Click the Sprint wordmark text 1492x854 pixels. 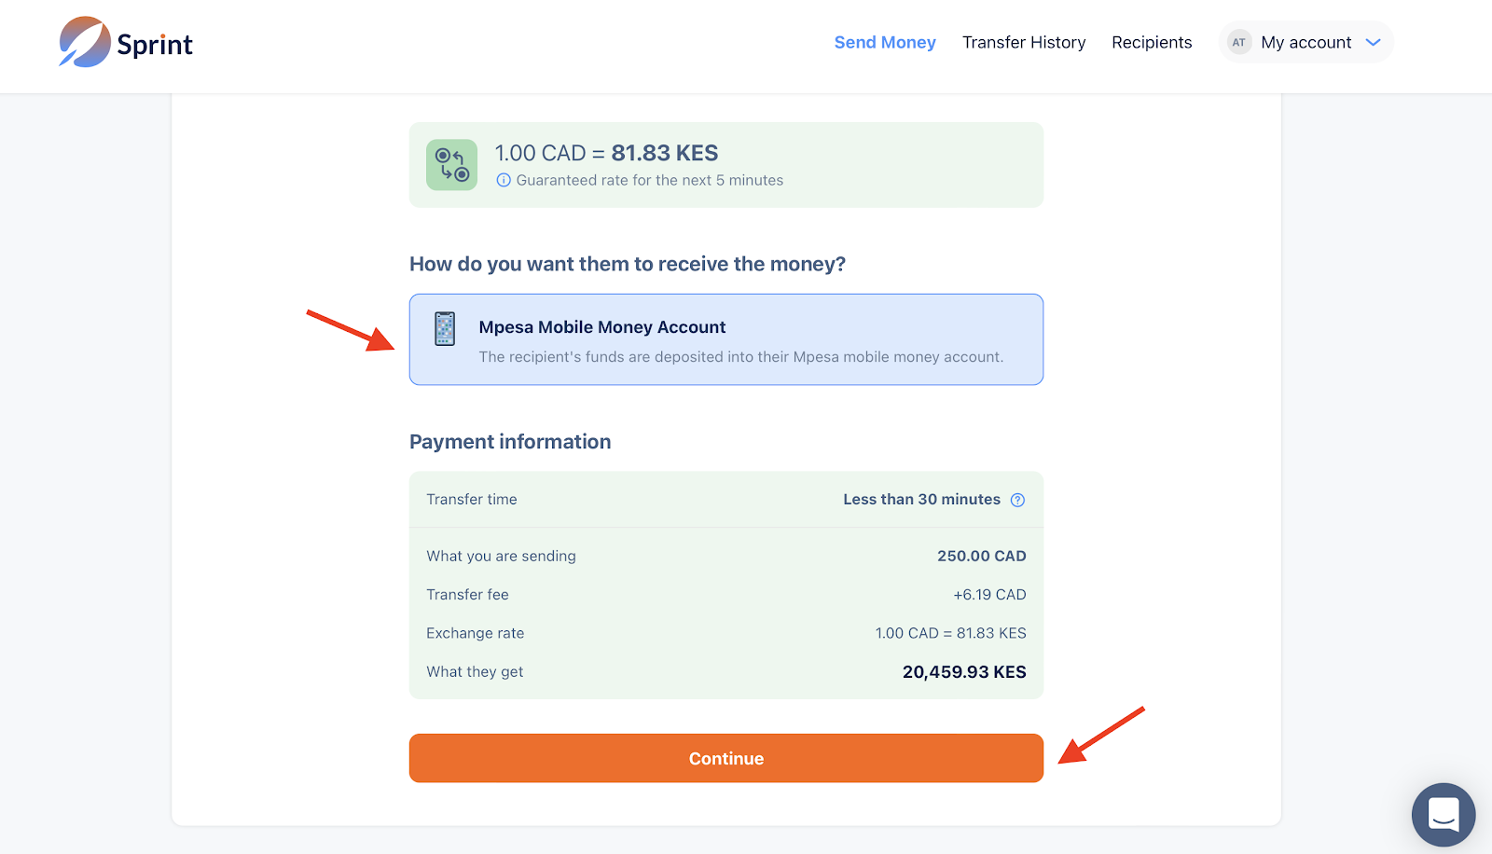[x=155, y=45]
